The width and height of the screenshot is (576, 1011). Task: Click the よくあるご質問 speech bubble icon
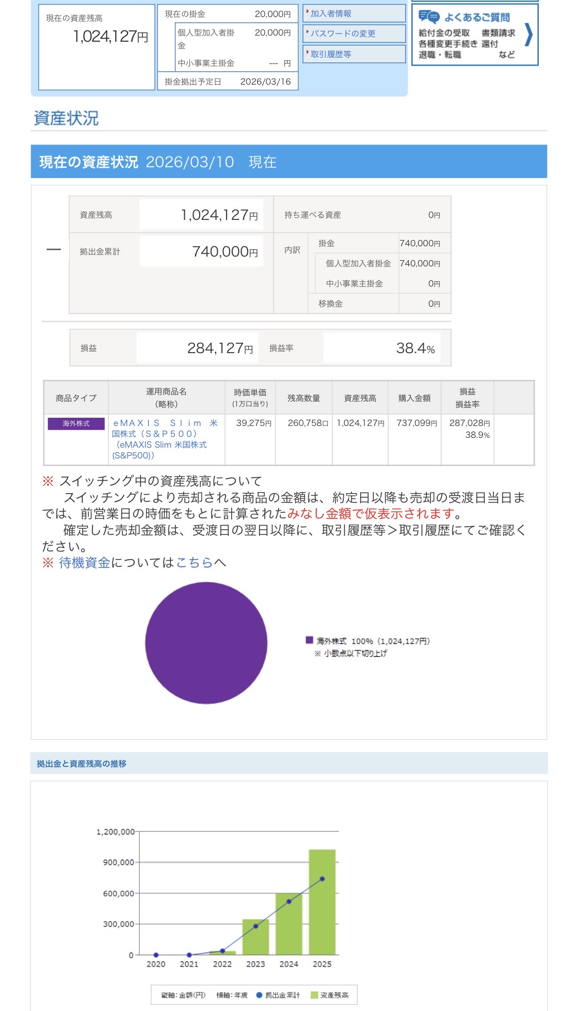coord(428,17)
